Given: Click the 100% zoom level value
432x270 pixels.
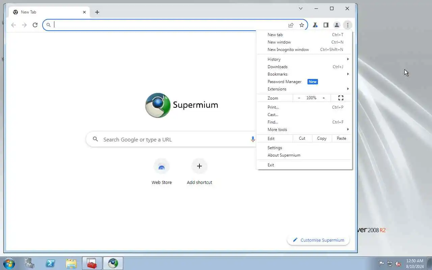Looking at the screenshot, I should point(311,98).
